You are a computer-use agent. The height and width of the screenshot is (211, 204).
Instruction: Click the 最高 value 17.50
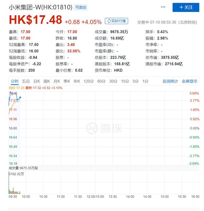(x=26, y=32)
